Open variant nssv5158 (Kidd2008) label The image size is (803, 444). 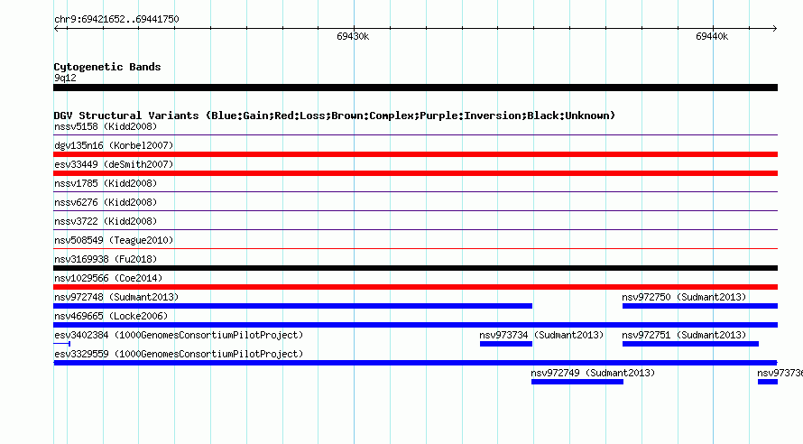[106, 126]
